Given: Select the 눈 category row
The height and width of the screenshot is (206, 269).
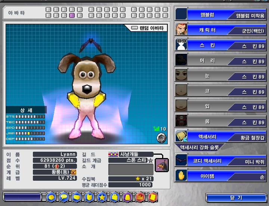Looking at the screenshot, I should click(220, 75).
